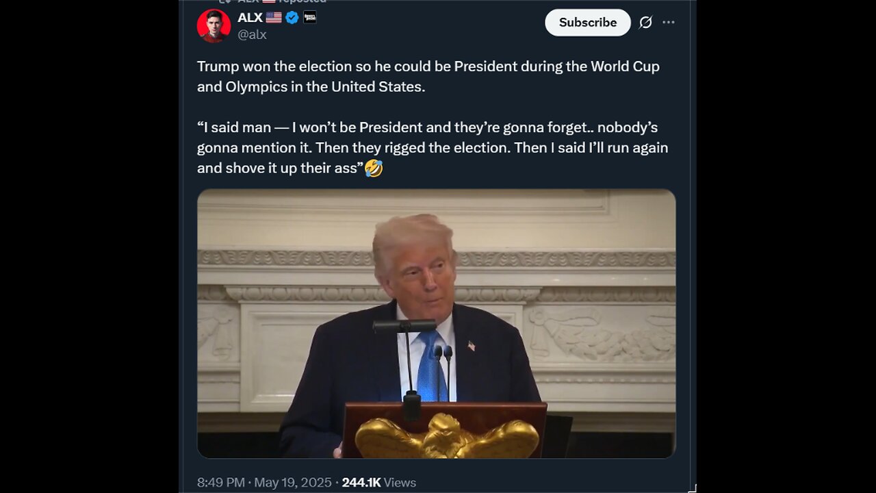Image resolution: width=876 pixels, height=493 pixels.
Task: Click the May 19, 2025 date
Action: (293, 483)
